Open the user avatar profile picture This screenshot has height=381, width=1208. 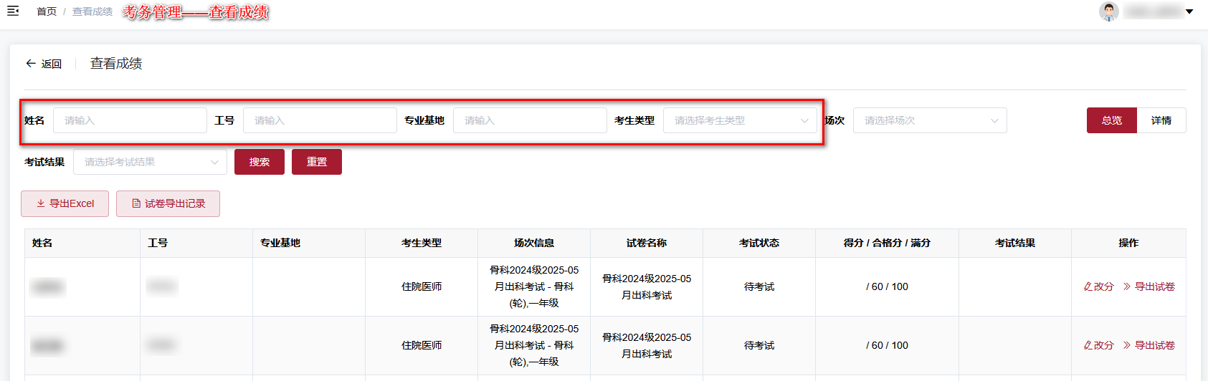coord(1109,11)
